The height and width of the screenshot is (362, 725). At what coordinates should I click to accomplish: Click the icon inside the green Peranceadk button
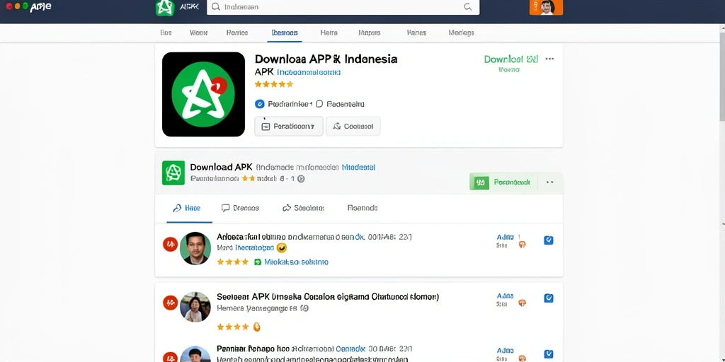pyautogui.click(x=480, y=182)
